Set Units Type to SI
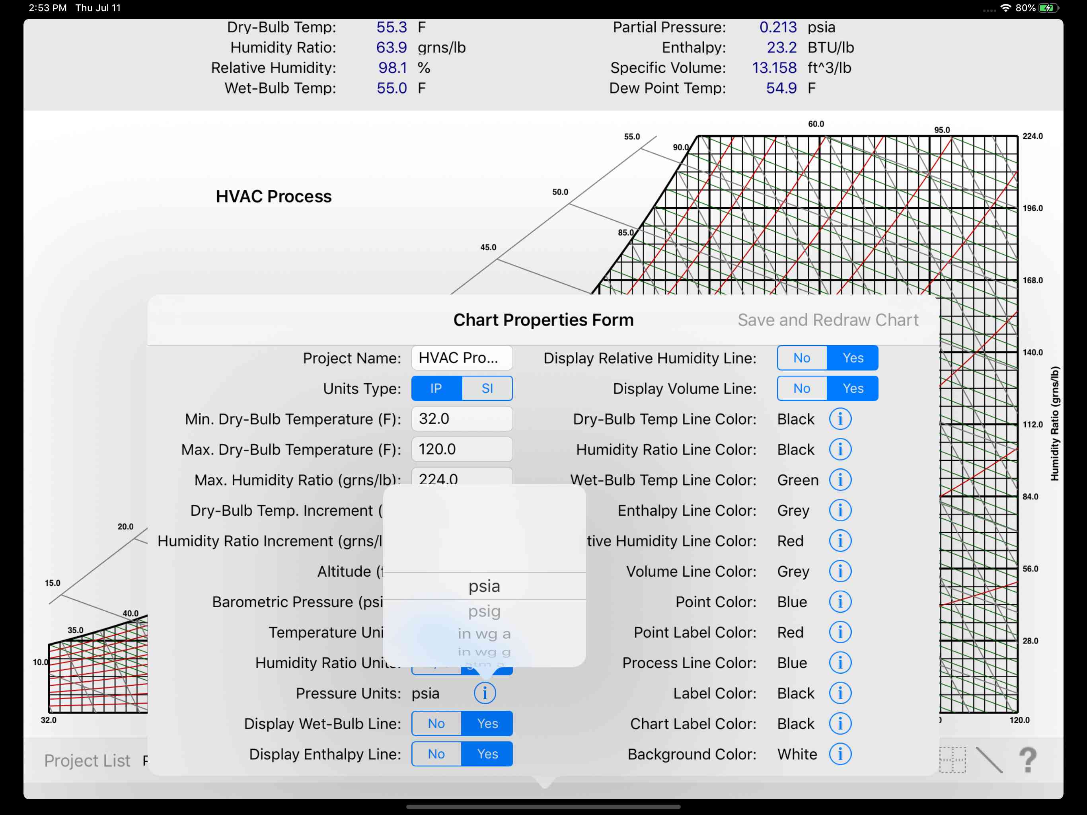This screenshot has height=815, width=1087. tap(487, 388)
